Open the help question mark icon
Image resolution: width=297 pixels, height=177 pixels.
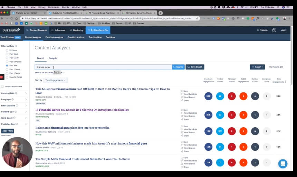pyautogui.click(x=274, y=30)
